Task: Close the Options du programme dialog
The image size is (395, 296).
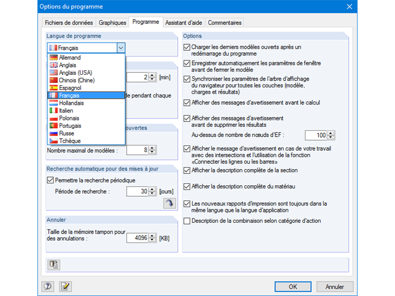Action: [349, 7]
